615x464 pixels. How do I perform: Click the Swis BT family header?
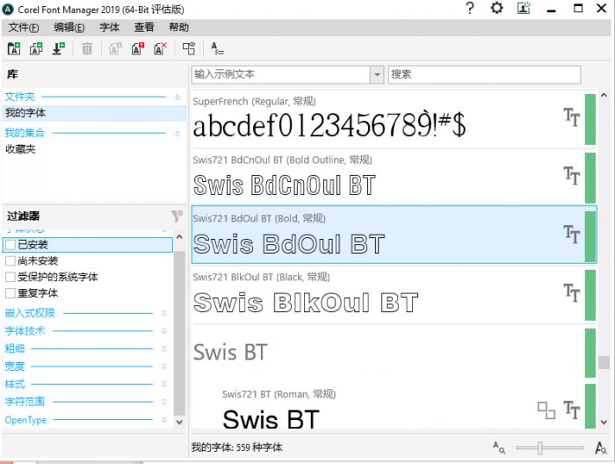(x=230, y=352)
